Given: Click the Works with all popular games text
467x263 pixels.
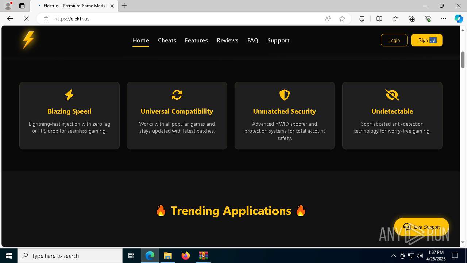Looking at the screenshot, I should [x=177, y=127].
